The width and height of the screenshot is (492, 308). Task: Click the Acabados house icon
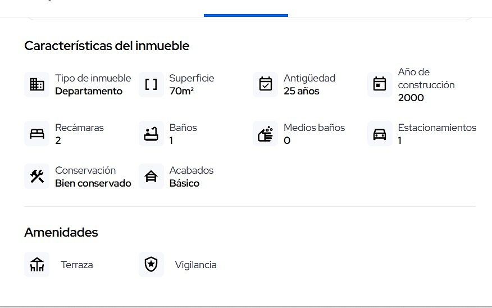click(x=151, y=176)
